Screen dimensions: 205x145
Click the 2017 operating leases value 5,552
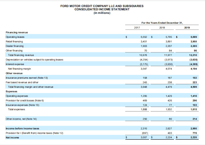144,37
